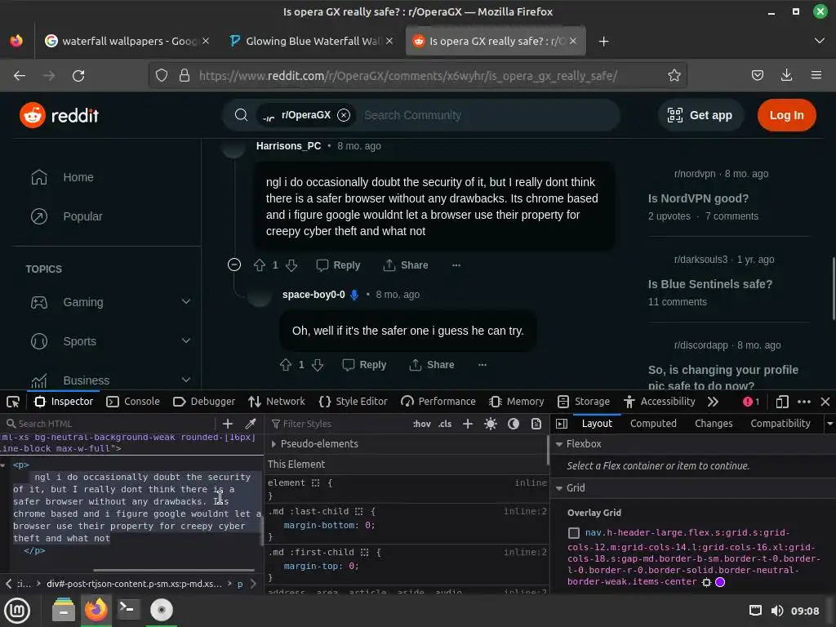Screen dimensions: 836x627
Task: Toggle the .cls class panel
Action: click(445, 424)
